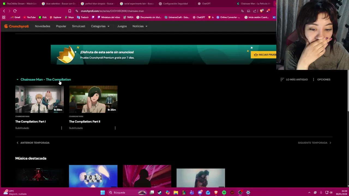
Task: Click the crown Premium banner image
Action: click(67, 55)
